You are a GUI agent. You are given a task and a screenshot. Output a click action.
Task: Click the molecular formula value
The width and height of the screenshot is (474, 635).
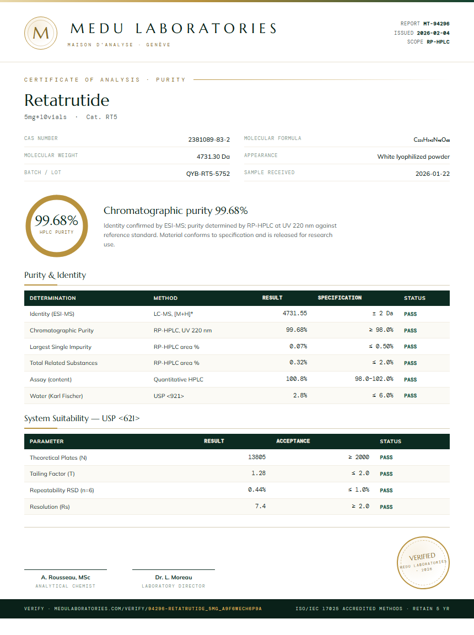(432, 139)
